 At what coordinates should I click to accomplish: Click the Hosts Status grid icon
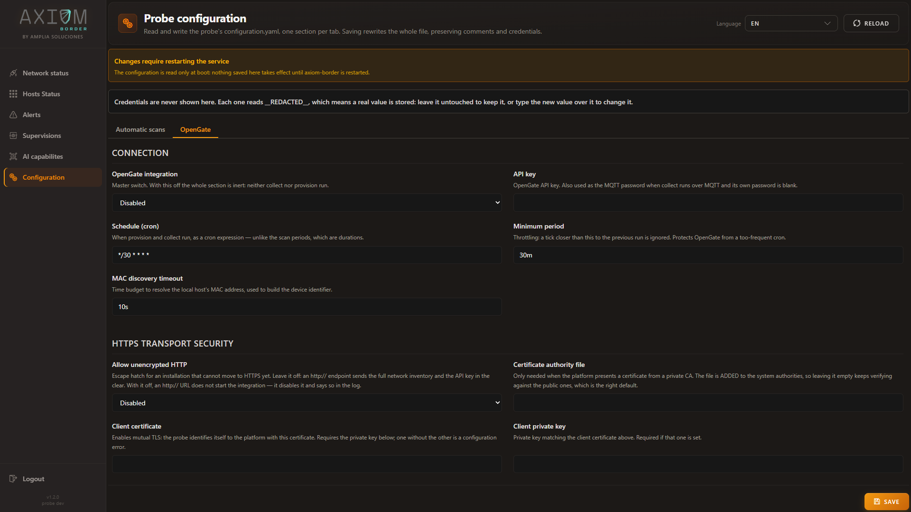(13, 94)
